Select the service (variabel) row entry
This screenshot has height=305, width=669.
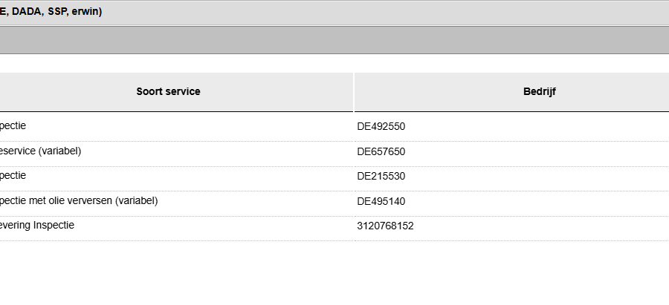[x=40, y=151]
